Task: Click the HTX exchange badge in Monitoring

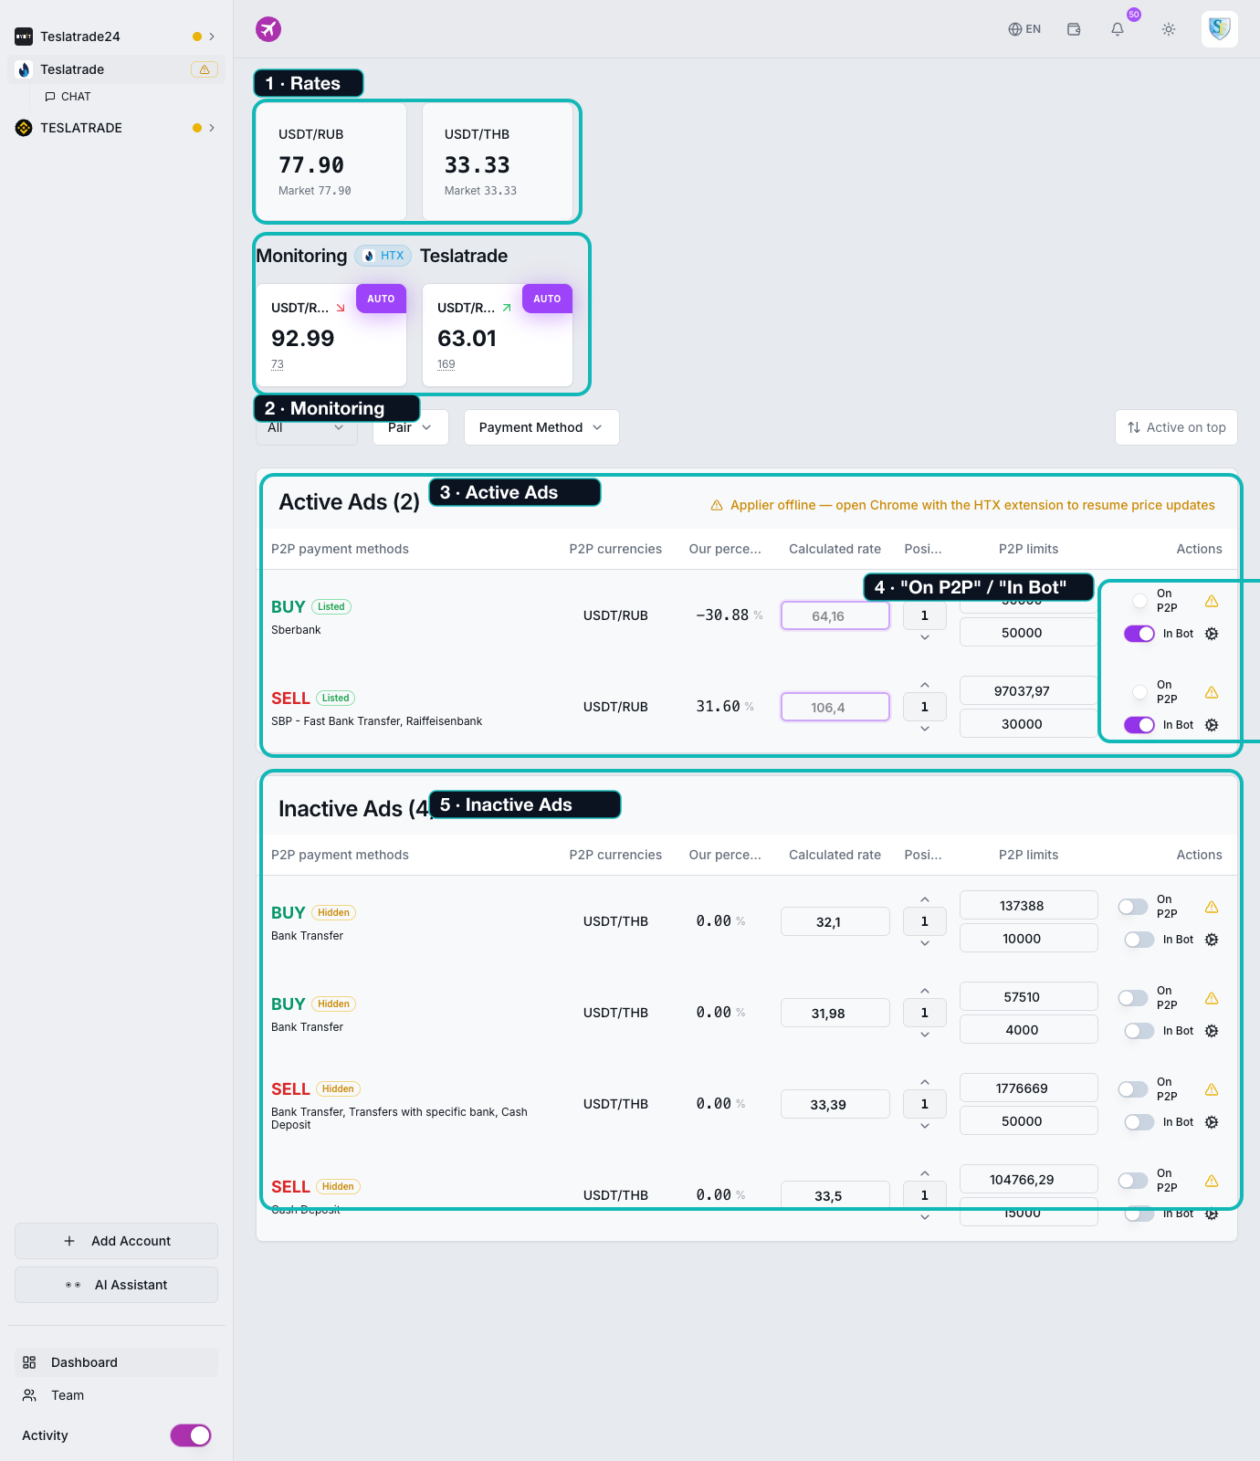Action: pyautogui.click(x=383, y=256)
